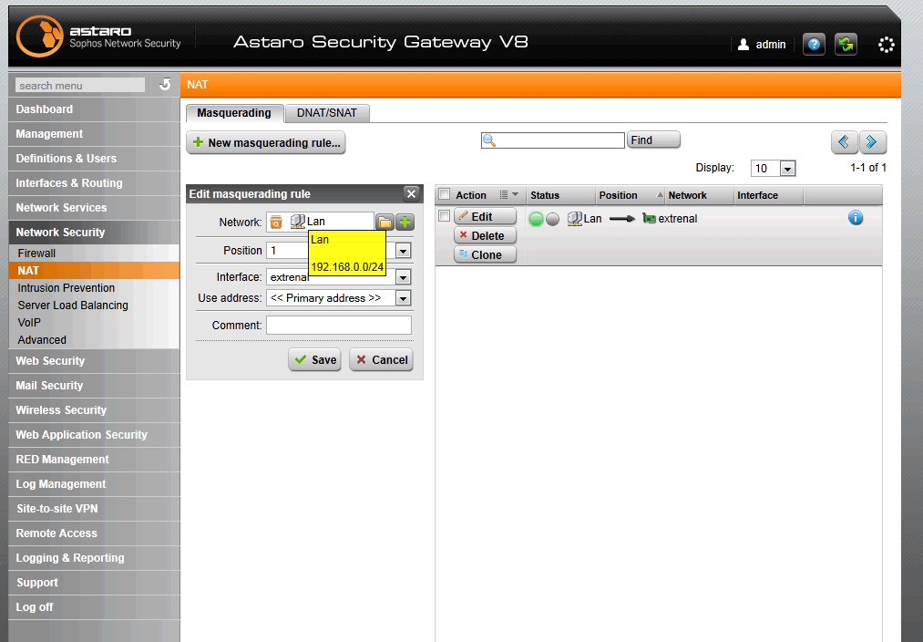Open Definitions & Users menu
The height and width of the screenshot is (642, 923).
[x=94, y=159]
